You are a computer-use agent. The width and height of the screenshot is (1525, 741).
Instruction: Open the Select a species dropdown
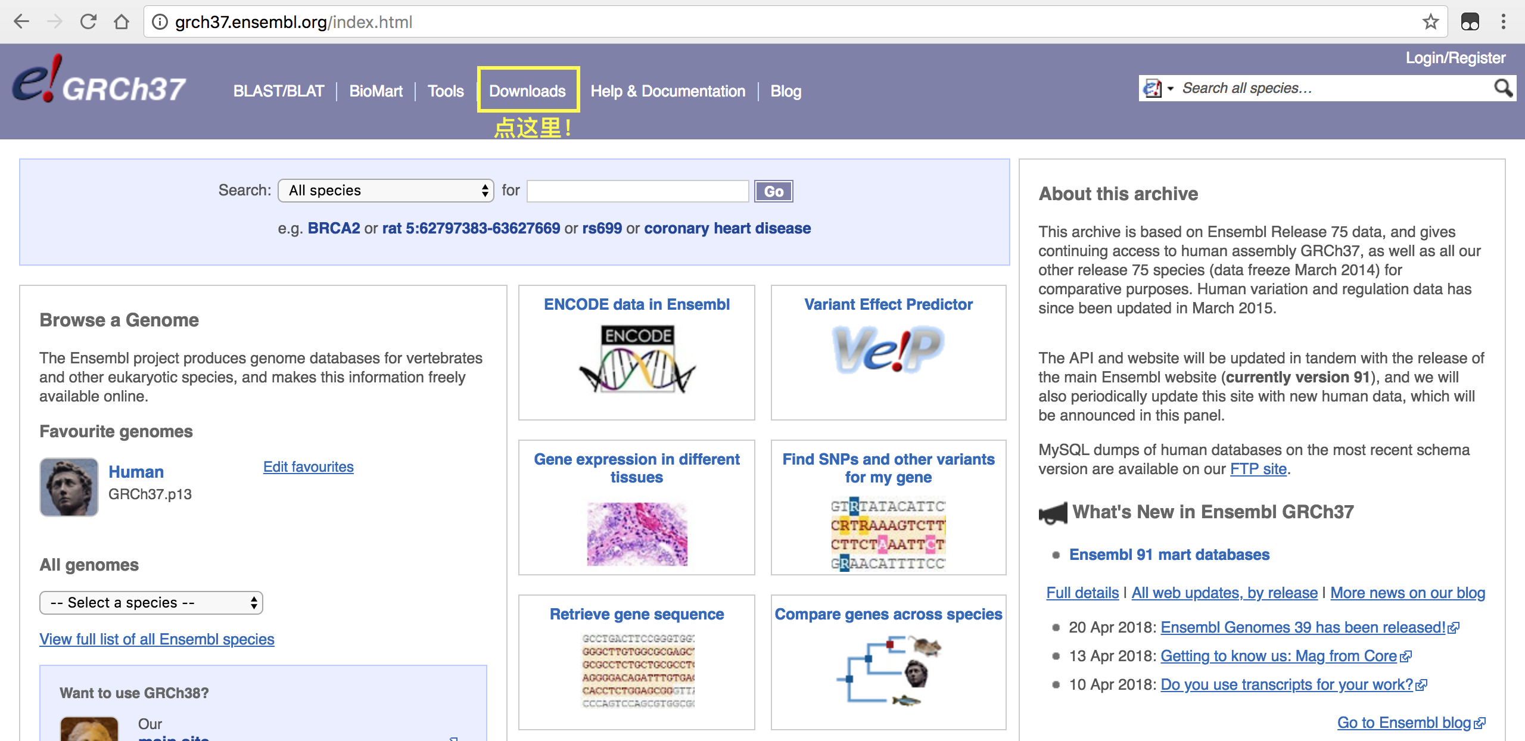click(151, 603)
